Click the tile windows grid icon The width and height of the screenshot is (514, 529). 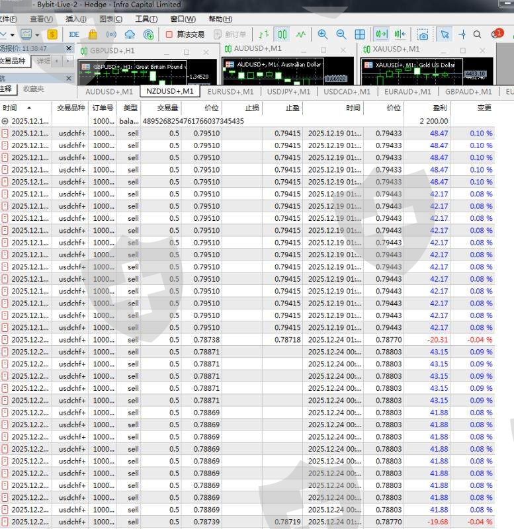(360, 34)
